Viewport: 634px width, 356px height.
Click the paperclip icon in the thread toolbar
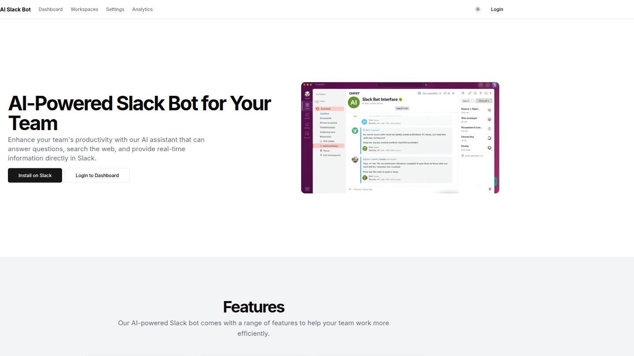point(470,93)
